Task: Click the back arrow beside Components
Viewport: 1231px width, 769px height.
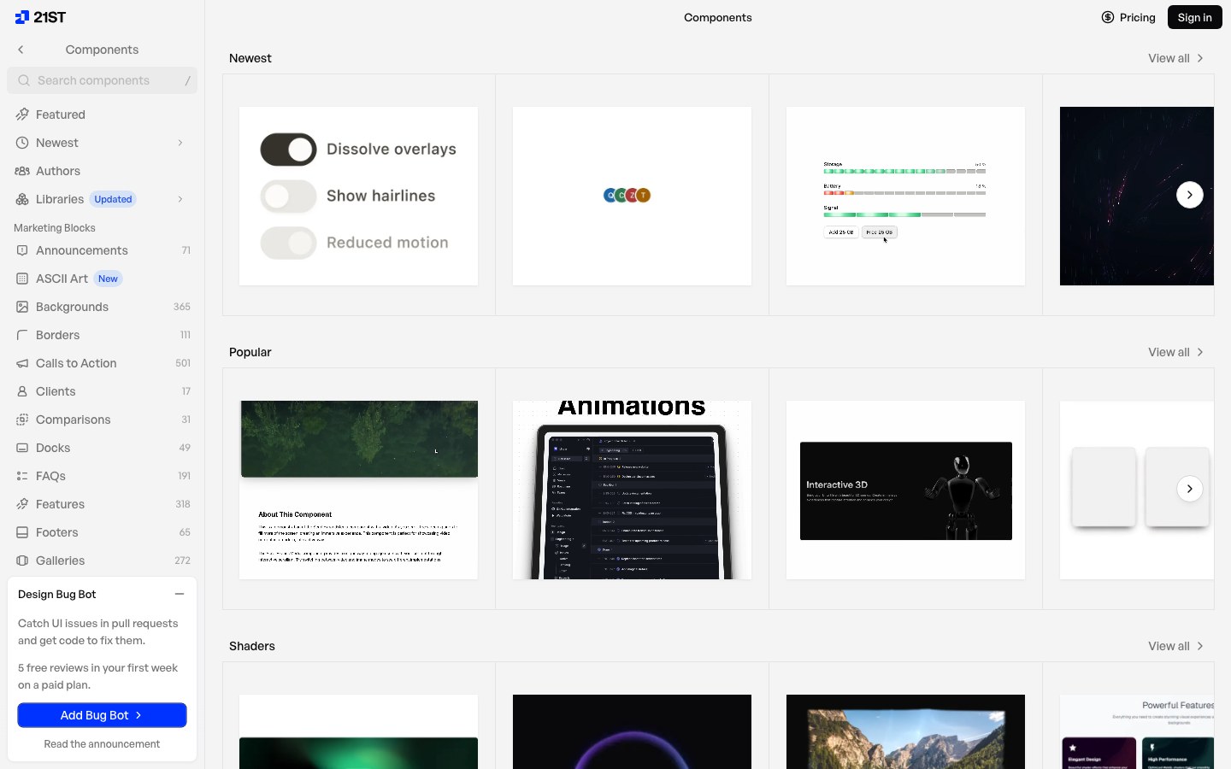Action: [21, 50]
